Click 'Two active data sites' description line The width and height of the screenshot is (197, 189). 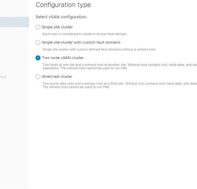(120, 83)
